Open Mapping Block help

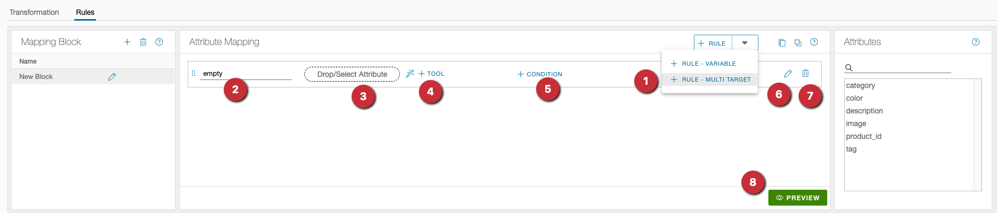159,42
